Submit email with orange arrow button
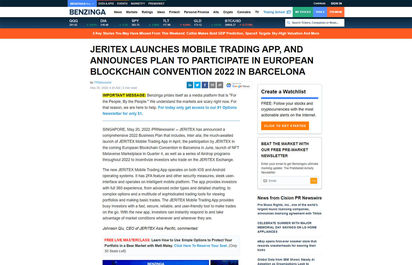Image resolution: width=412 pixels, height=265 pixels. [314, 181]
